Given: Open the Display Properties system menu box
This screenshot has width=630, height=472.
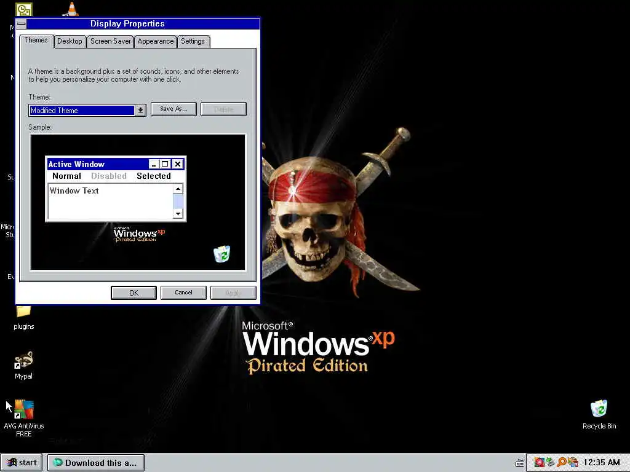Looking at the screenshot, I should point(22,24).
